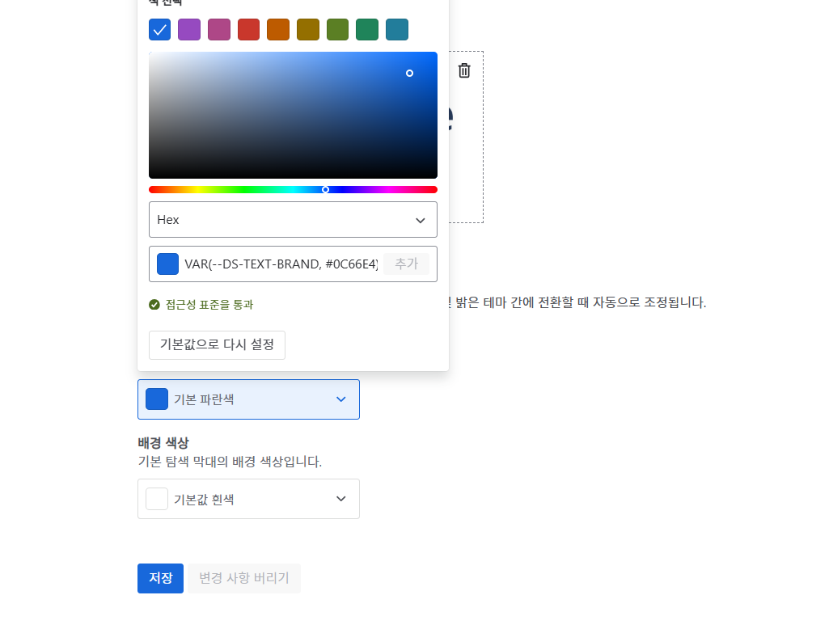
Task: Click the 접근성 표준을 통과 status text
Action: (x=209, y=305)
